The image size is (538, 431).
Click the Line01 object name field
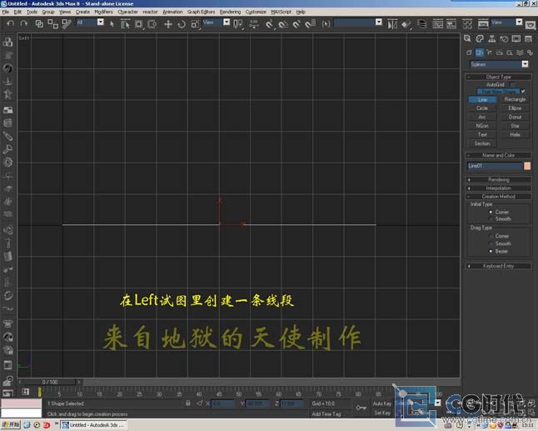[494, 166]
